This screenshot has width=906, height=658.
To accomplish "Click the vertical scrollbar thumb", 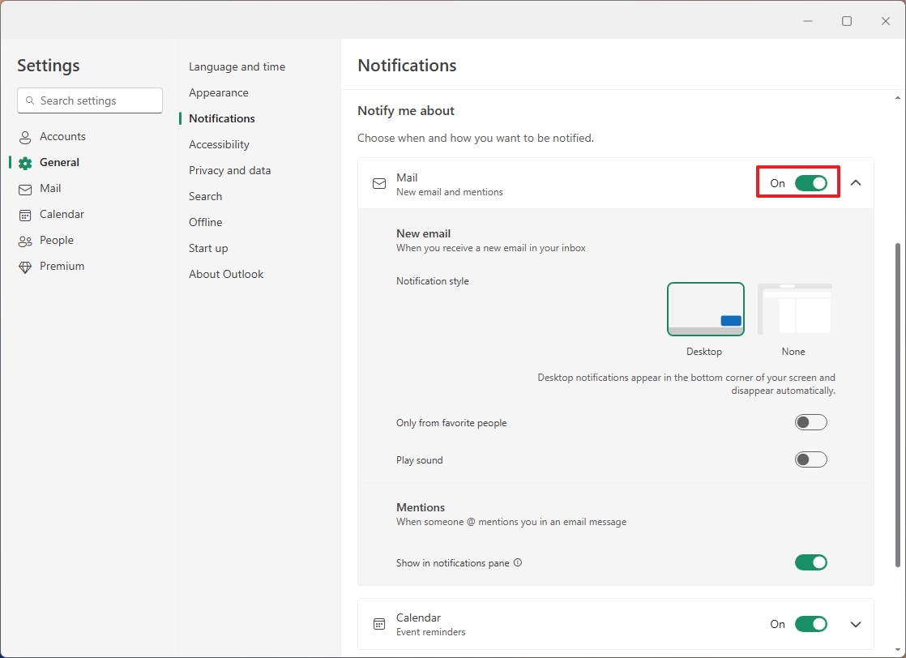I will [x=897, y=404].
